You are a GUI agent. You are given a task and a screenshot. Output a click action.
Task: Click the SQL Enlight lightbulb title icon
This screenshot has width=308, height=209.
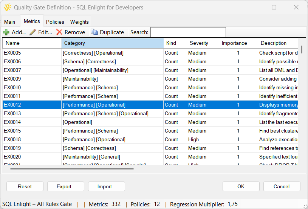click(x=8, y=8)
